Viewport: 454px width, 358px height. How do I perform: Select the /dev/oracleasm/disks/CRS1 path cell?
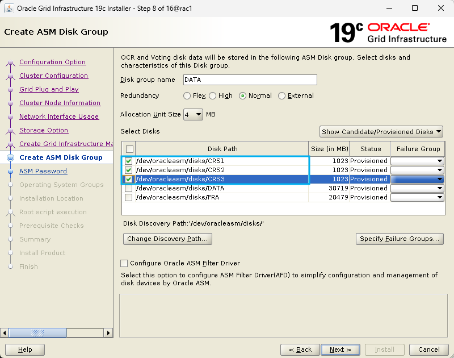click(x=222, y=161)
